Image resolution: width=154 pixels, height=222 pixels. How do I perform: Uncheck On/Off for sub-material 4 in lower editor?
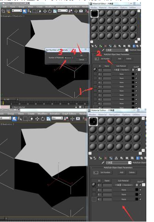(140, 199)
